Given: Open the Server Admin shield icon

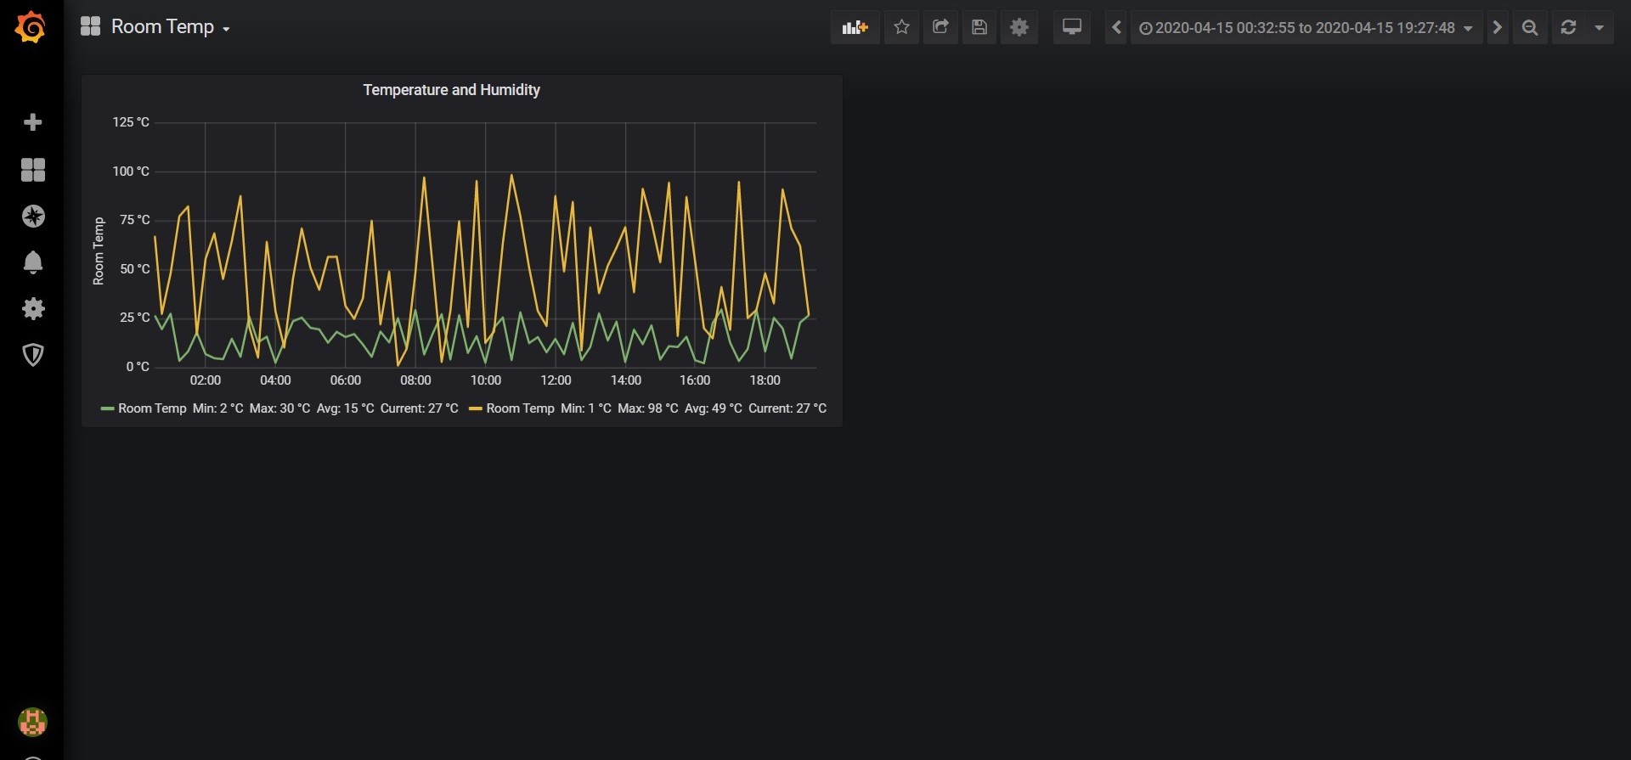Looking at the screenshot, I should pyautogui.click(x=32, y=355).
